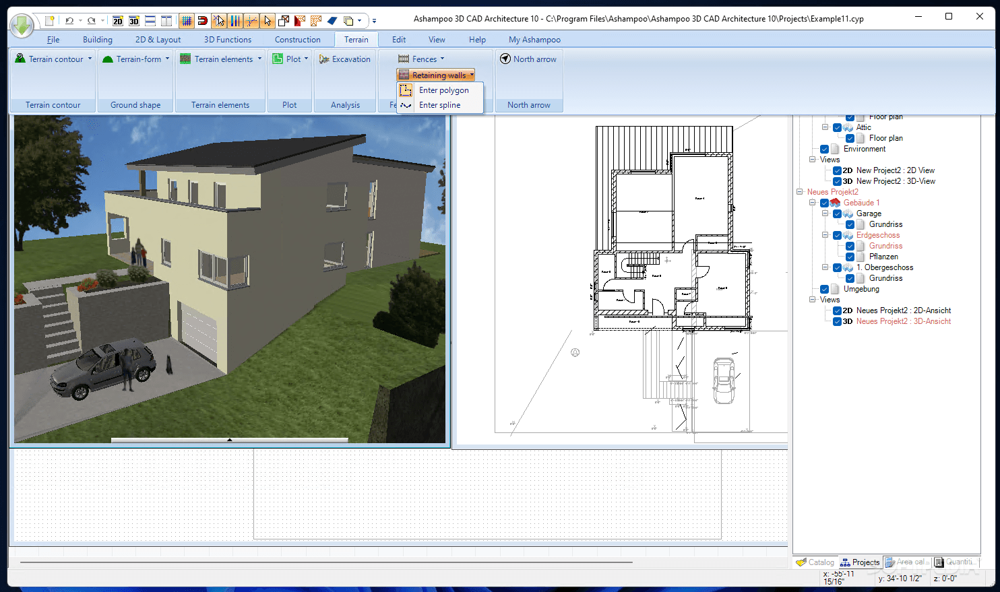Click the Enter spline icon

pyautogui.click(x=406, y=105)
